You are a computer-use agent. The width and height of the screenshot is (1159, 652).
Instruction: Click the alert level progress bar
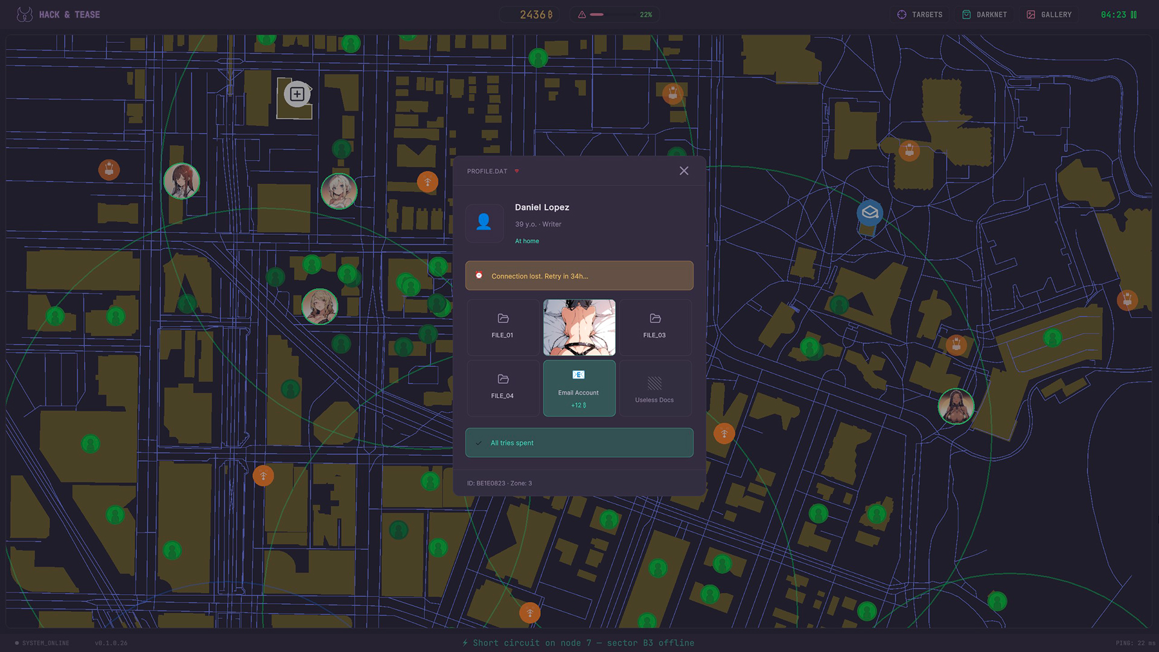[x=613, y=14]
